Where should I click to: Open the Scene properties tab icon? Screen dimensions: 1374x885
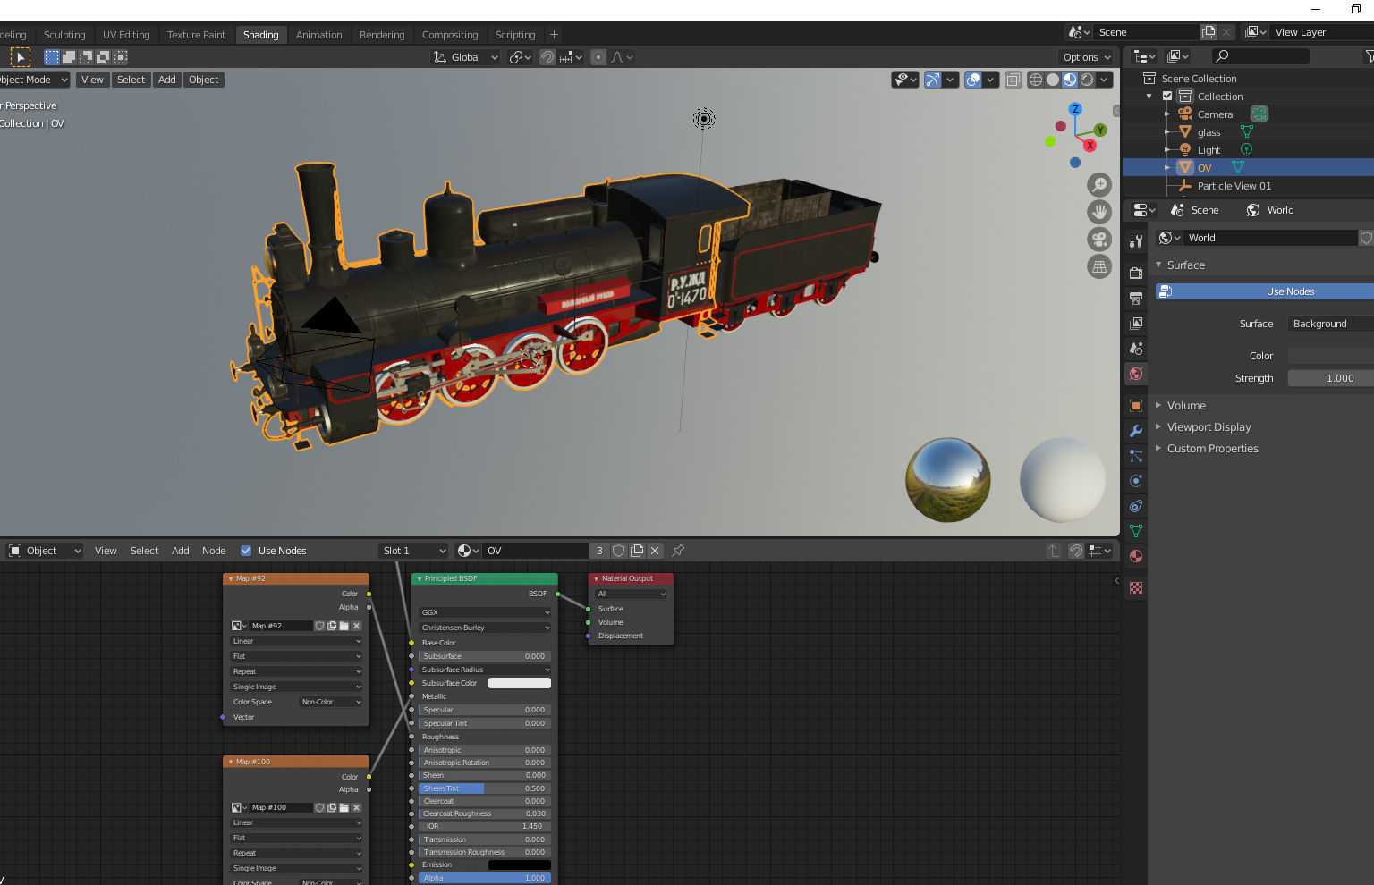pos(1136,349)
